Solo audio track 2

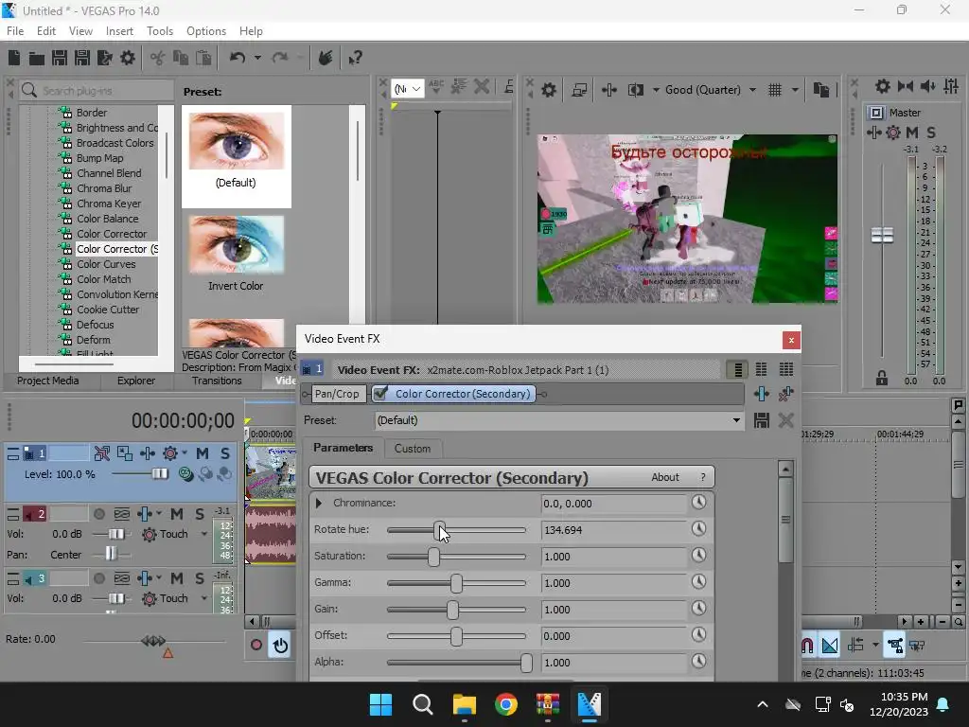(200, 514)
